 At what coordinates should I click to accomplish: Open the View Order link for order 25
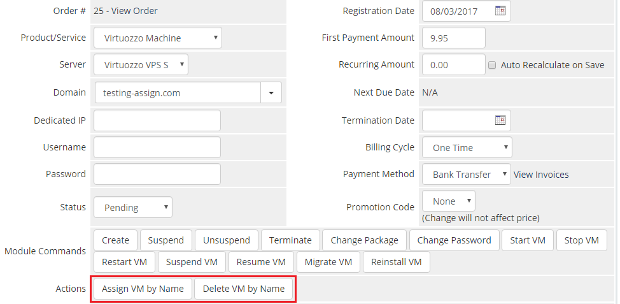click(x=134, y=11)
